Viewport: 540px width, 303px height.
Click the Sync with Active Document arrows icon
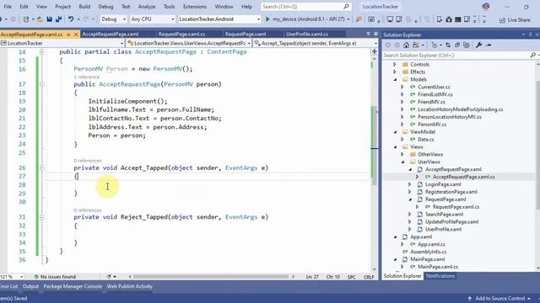[448, 45]
